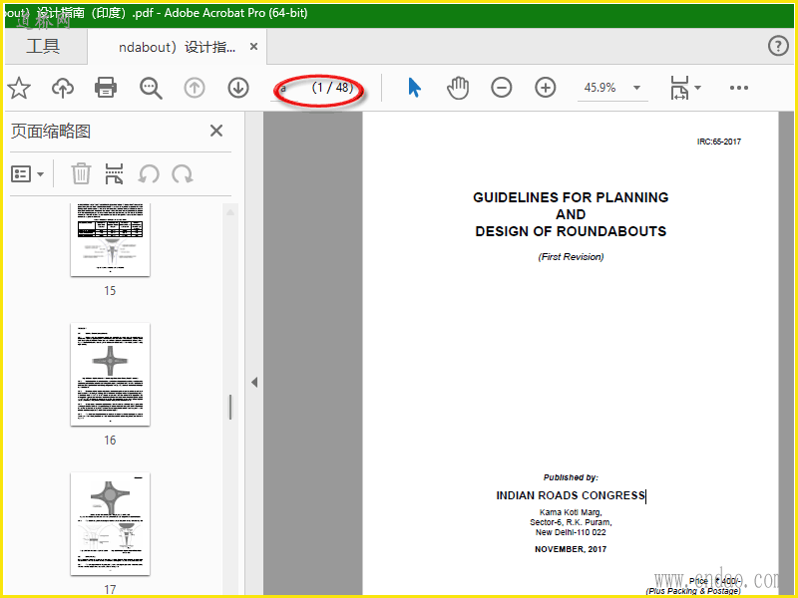Viewport: 798px width, 598px height.
Task: Click page label 16 under thumbnail
Action: click(x=110, y=441)
